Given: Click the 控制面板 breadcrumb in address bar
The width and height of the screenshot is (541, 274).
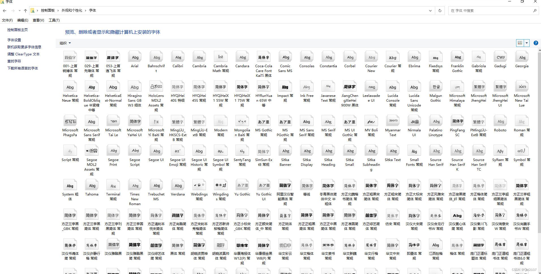Looking at the screenshot, I should (x=48, y=10).
